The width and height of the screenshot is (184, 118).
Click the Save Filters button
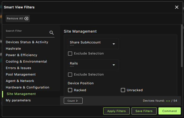coord(144,111)
